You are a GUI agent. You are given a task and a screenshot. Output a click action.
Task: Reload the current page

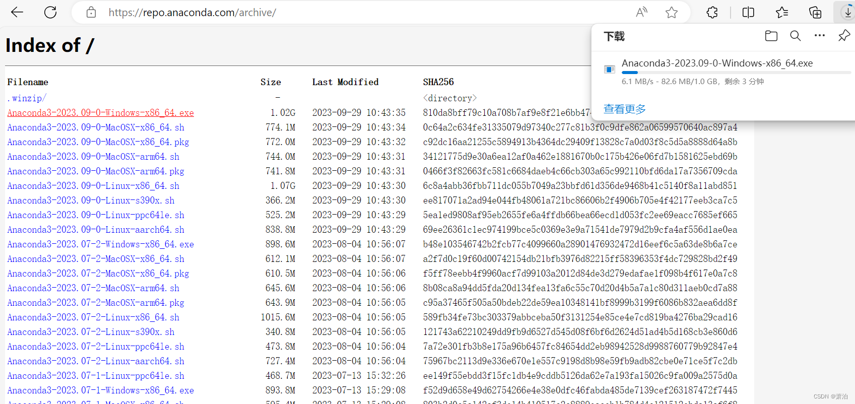[x=50, y=12]
